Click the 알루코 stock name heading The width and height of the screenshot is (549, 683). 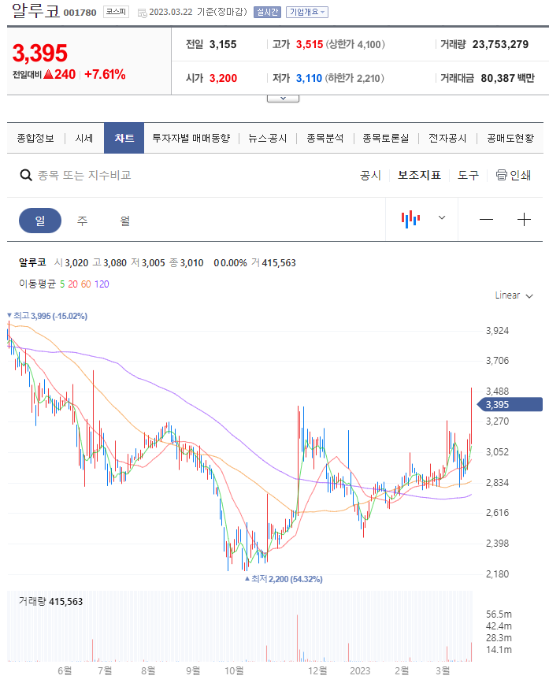(x=35, y=10)
